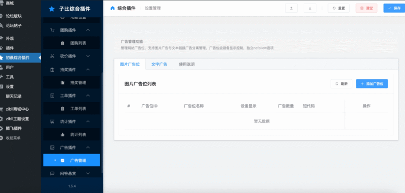Click the star logo beside 子比综合插件
405x193 pixels.
(52, 9)
